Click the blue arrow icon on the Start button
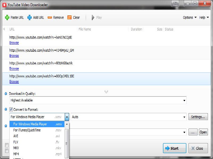Screen dimensions: 213x159 [167, 148]
